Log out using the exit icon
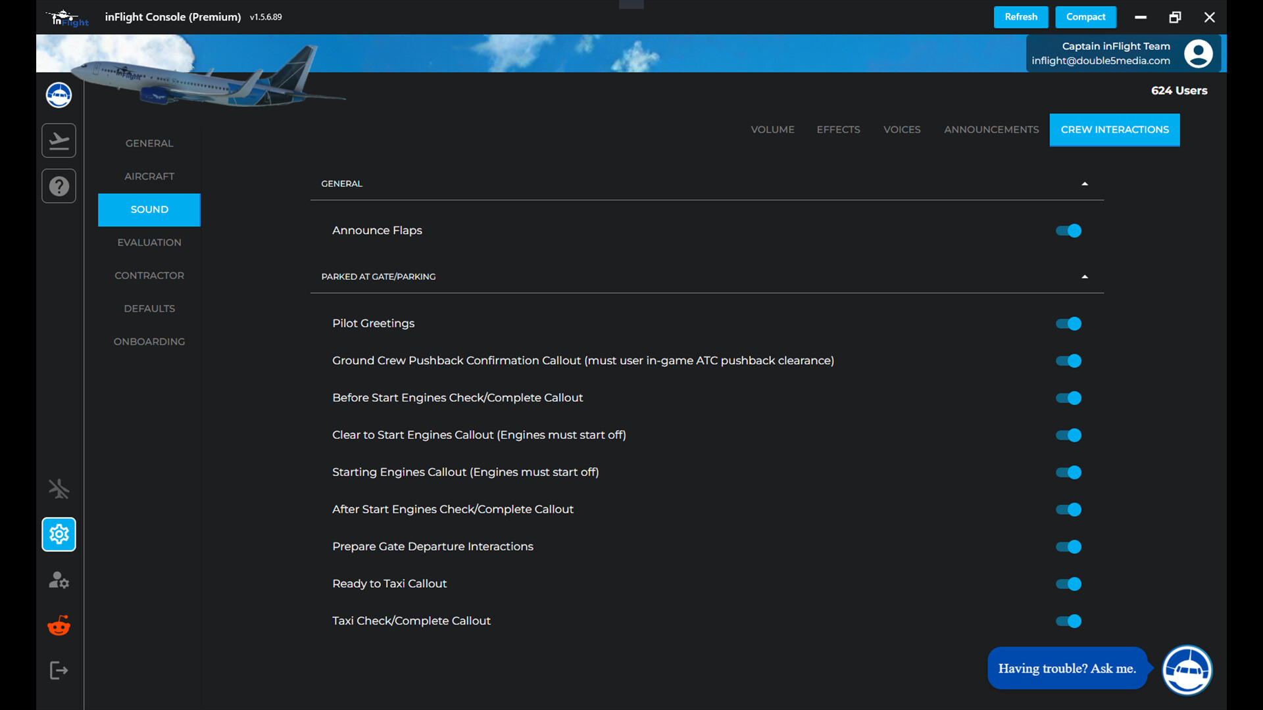The height and width of the screenshot is (710, 1263). point(59,670)
